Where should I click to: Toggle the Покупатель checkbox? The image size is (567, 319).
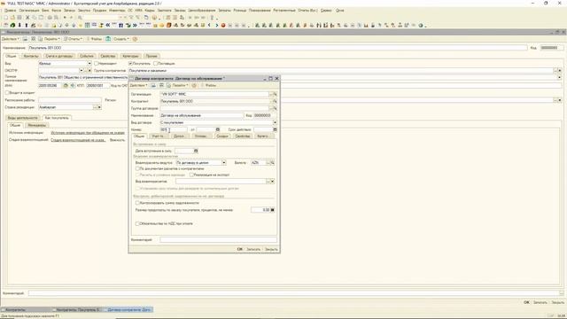tap(130, 63)
